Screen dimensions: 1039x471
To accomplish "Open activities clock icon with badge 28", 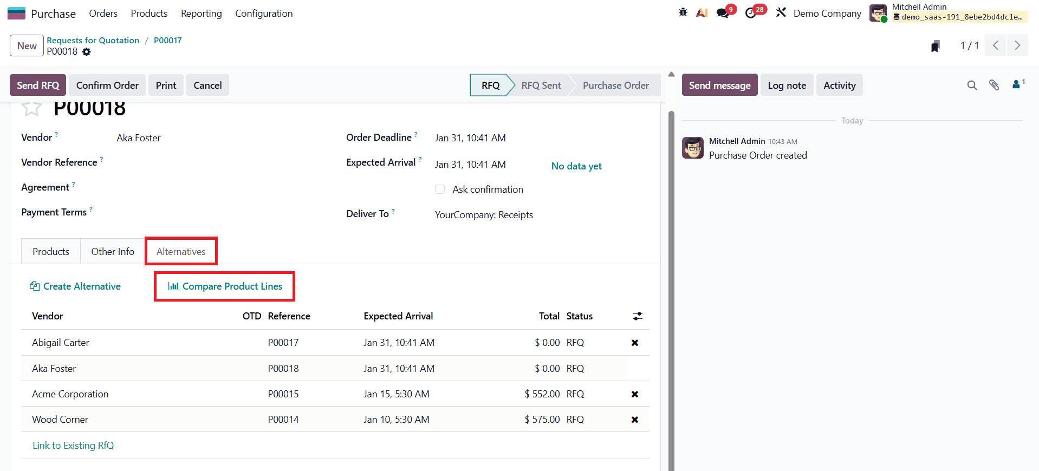I will point(751,12).
